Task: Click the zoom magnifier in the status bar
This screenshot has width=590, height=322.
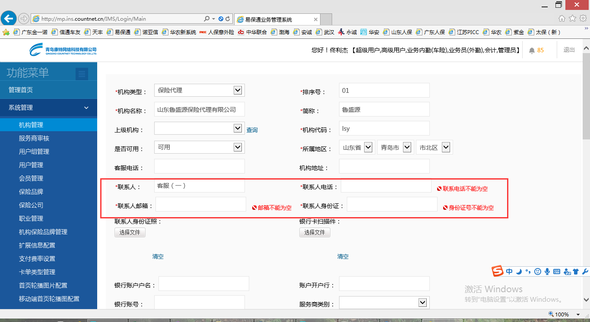Action: (x=551, y=314)
